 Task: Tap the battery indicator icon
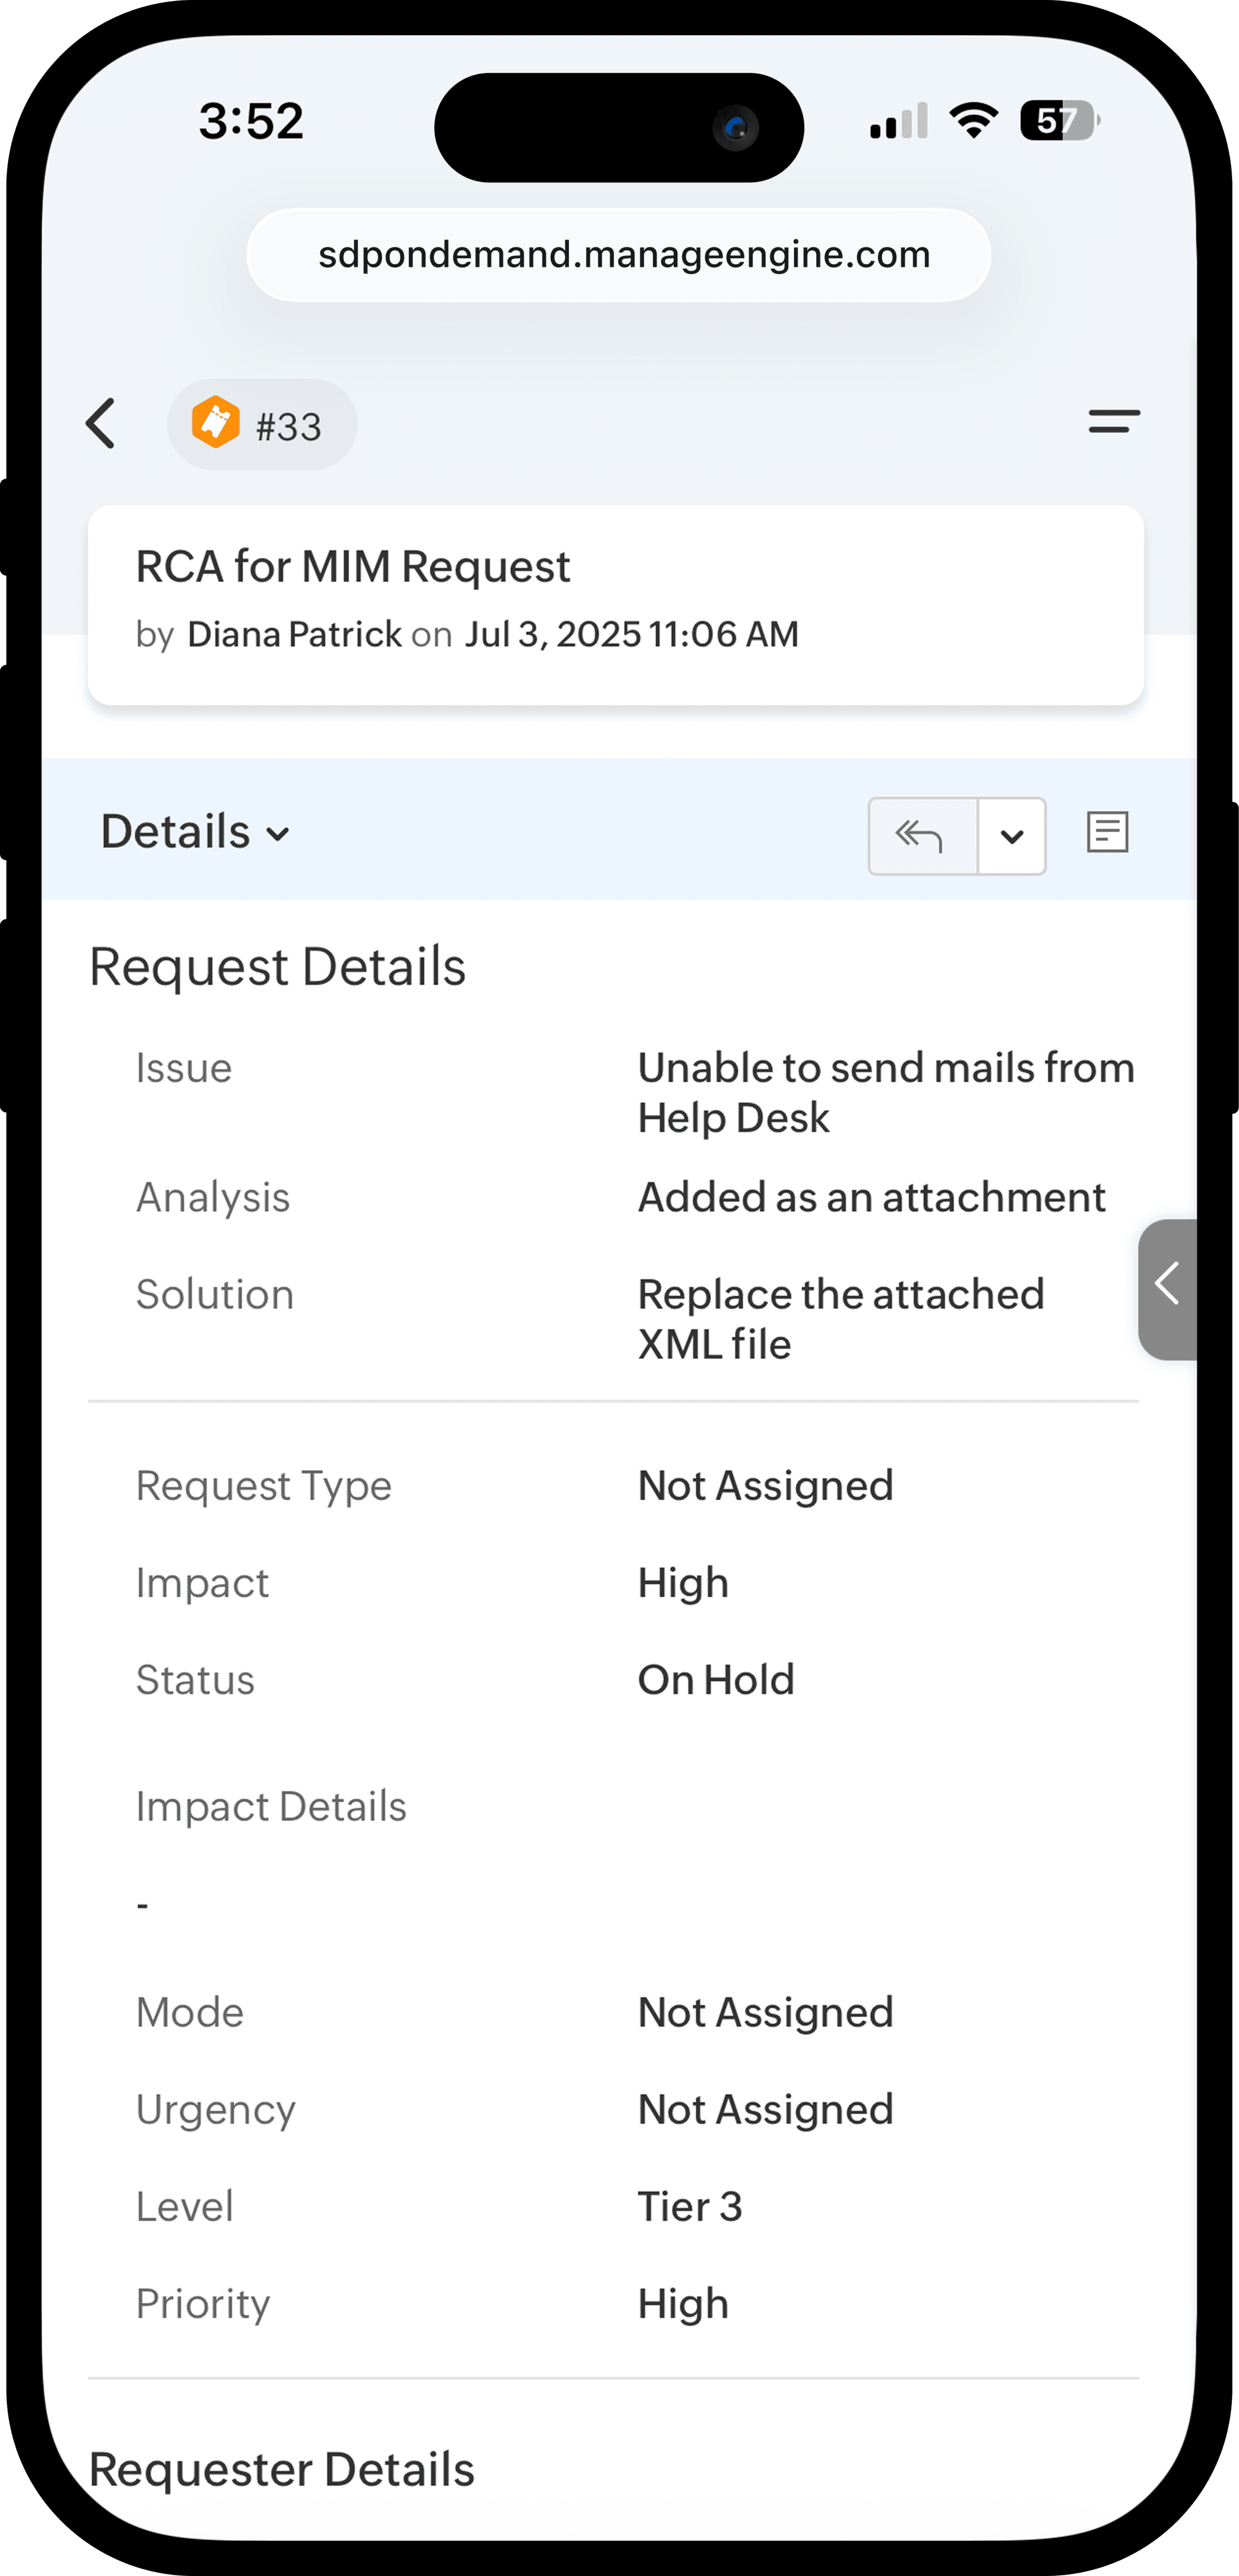coord(1058,121)
